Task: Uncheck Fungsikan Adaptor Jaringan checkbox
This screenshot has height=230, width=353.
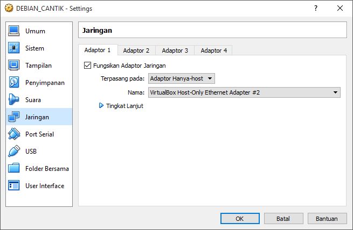Action: 87,66
